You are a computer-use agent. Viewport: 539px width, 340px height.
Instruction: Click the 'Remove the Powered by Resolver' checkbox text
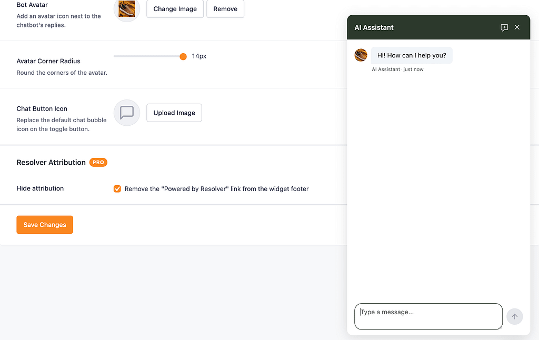click(216, 189)
